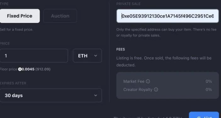Open the ETH currency dropdown

[x=88, y=56]
